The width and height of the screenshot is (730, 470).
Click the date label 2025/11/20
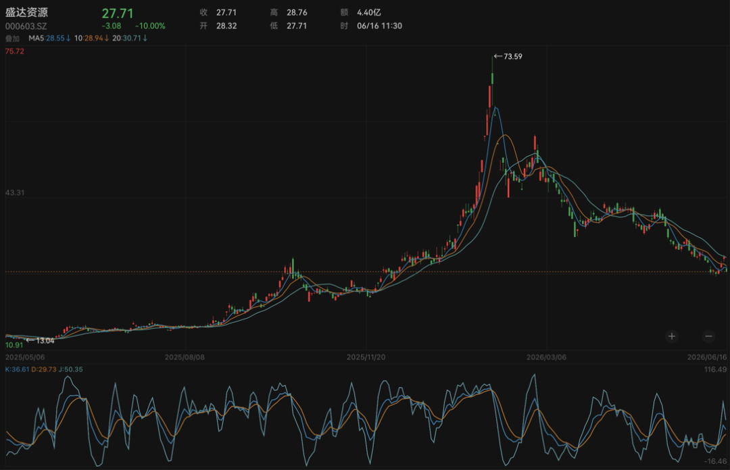tap(366, 357)
